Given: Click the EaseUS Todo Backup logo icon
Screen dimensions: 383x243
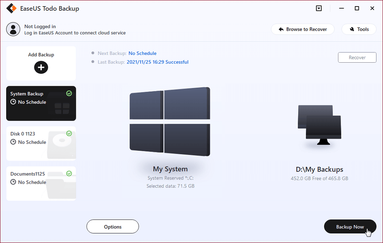Looking at the screenshot, I should [x=11, y=8].
